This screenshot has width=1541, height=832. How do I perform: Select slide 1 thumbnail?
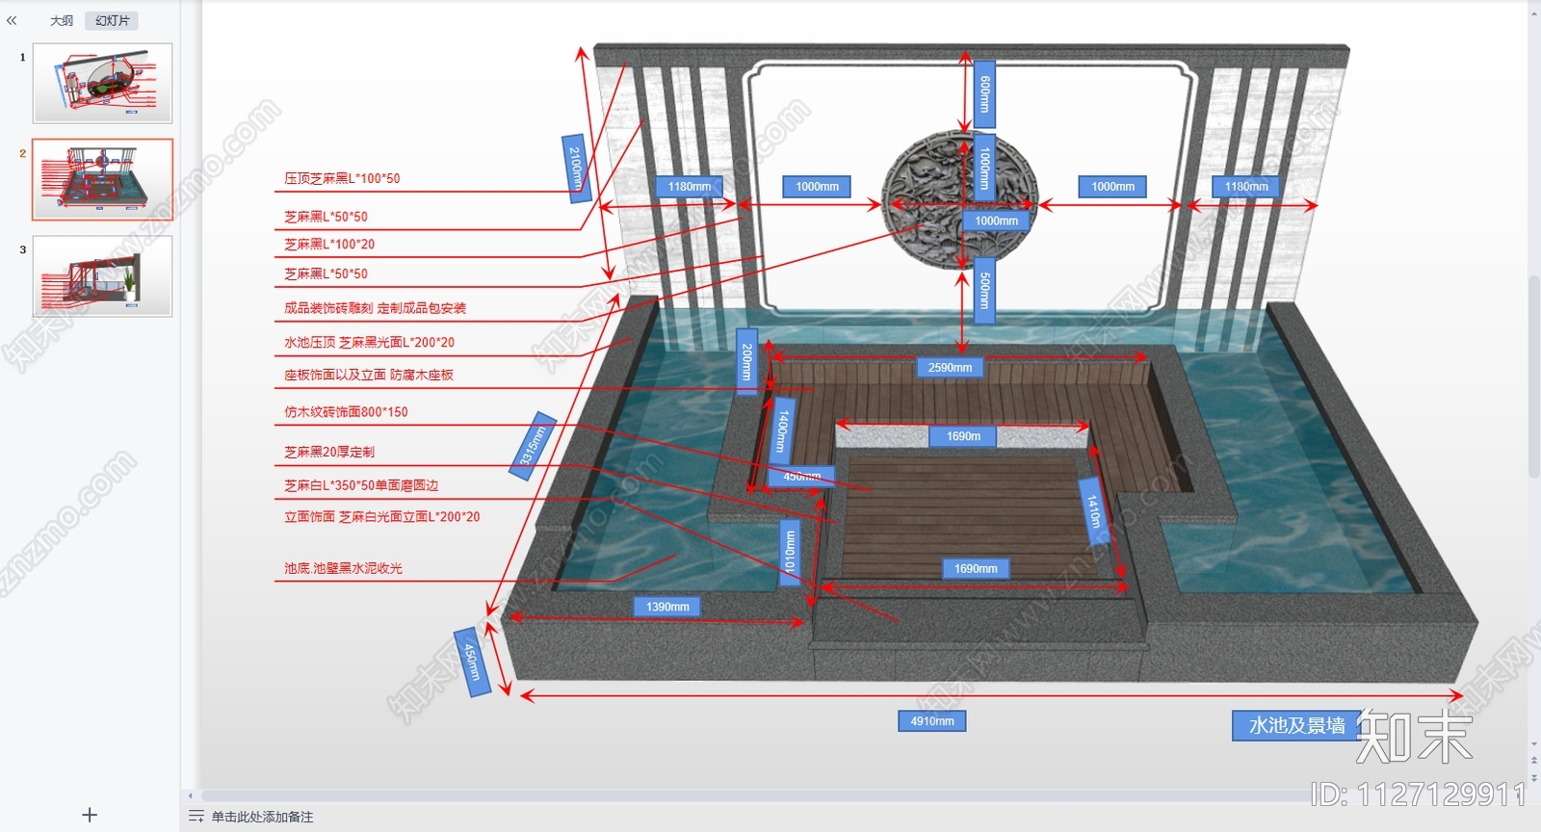pyautogui.click(x=102, y=83)
